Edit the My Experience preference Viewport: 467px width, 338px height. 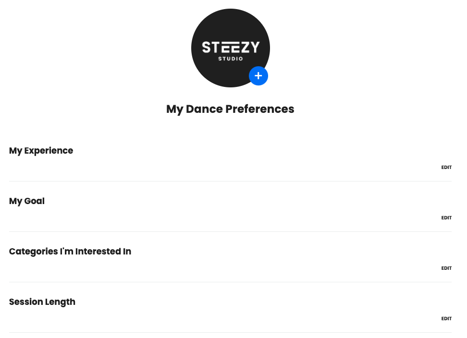(x=446, y=168)
